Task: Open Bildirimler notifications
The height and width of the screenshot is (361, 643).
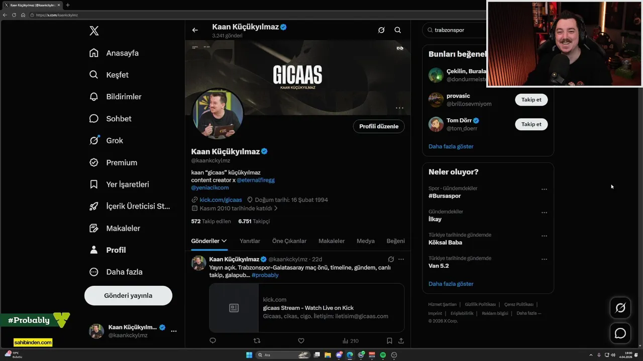Action: 115,97
